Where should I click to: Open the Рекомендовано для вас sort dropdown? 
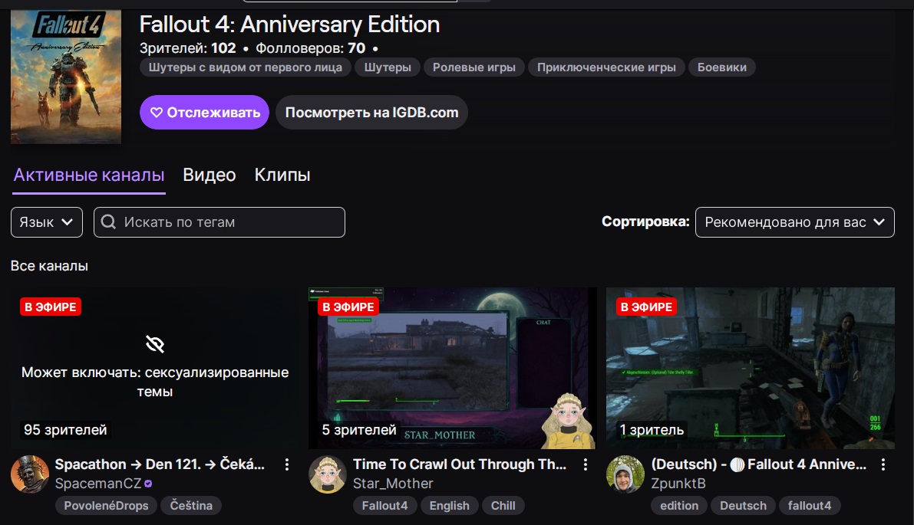[x=794, y=222]
